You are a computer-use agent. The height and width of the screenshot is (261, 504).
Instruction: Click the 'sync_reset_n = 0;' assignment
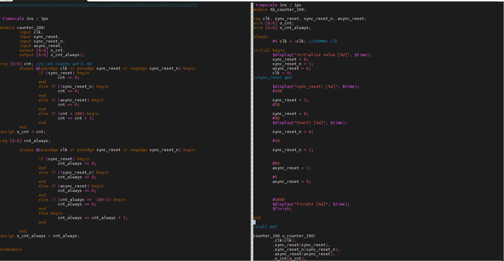293,132
